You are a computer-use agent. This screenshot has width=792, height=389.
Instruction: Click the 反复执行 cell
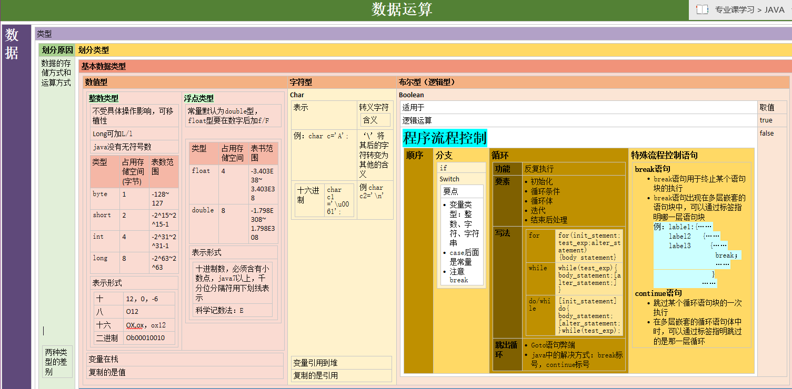pyautogui.click(x=573, y=169)
